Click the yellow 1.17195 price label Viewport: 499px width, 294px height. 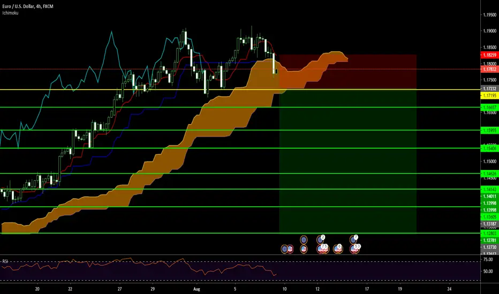point(489,95)
